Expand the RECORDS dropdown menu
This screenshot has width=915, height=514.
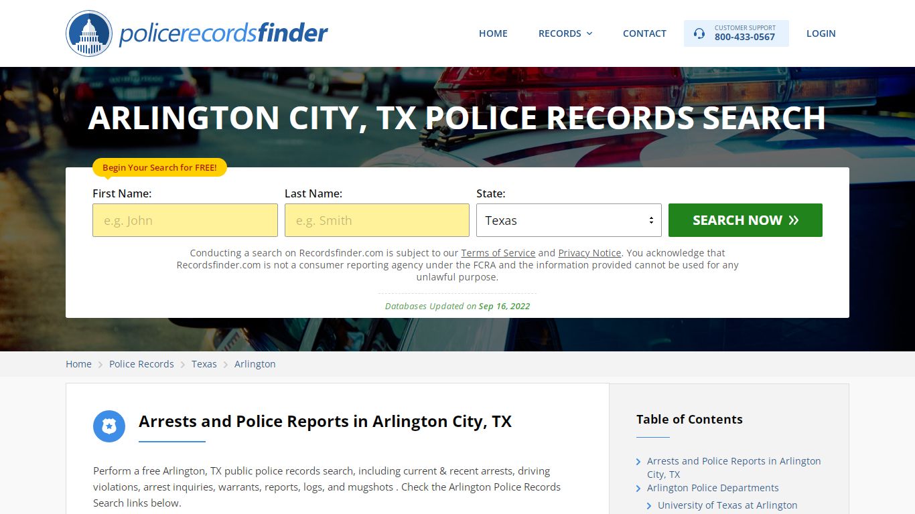(x=565, y=33)
